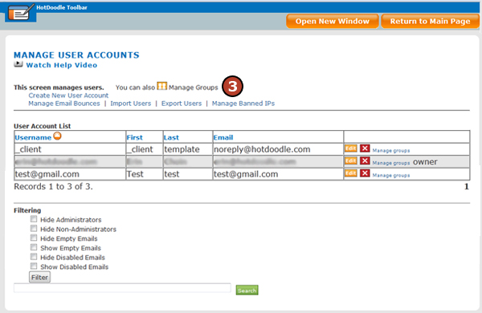
Task: Click the test@gmail.com username cell
Action: coord(70,174)
